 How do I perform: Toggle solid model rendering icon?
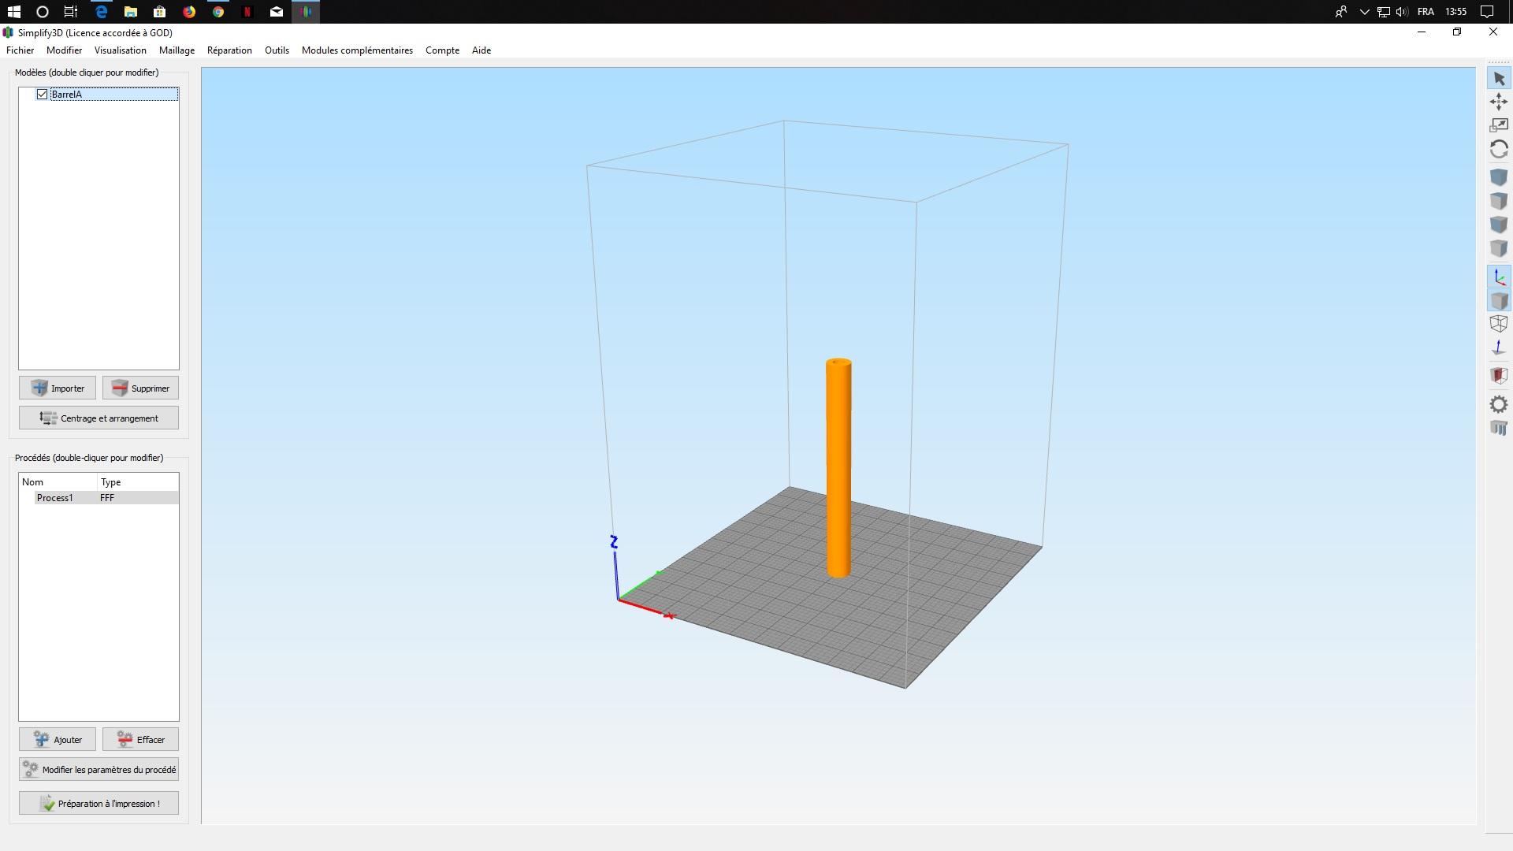[x=1499, y=301]
